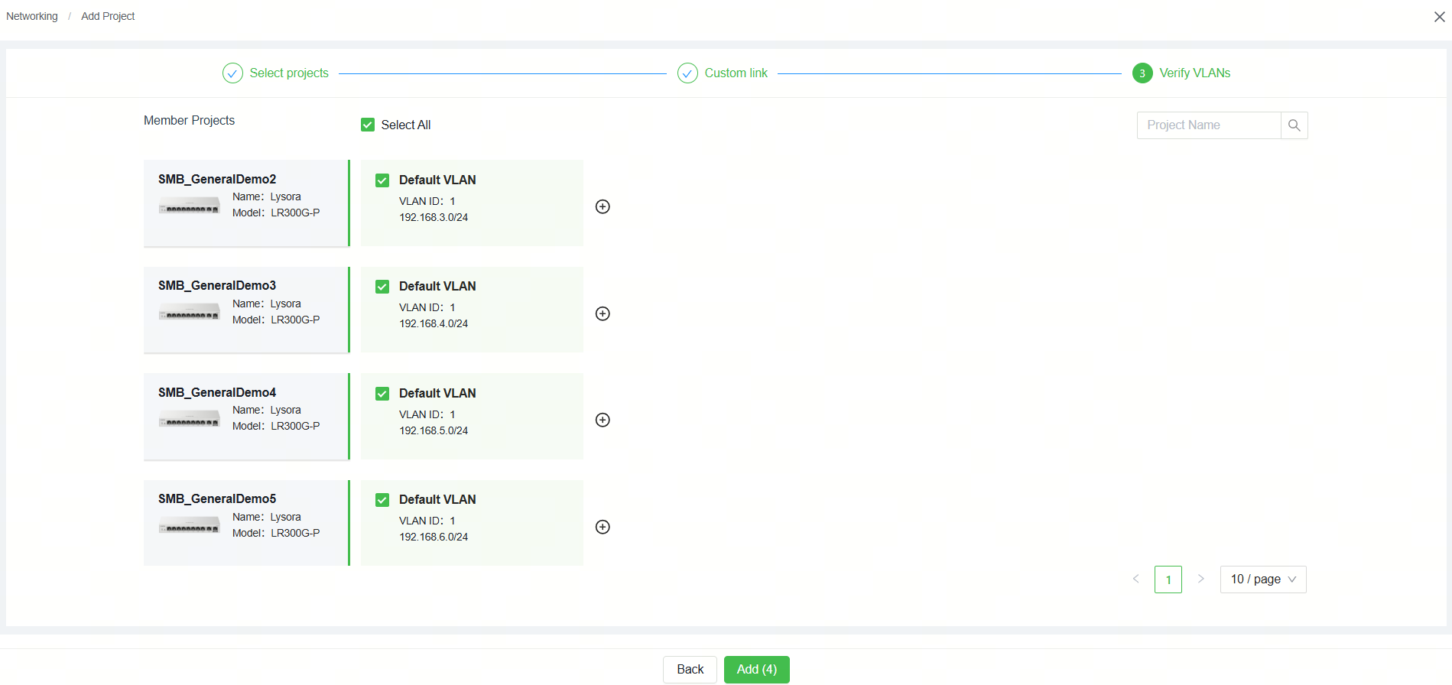
Task: Click SMB_GeneralDemo3 project title
Action: point(217,285)
